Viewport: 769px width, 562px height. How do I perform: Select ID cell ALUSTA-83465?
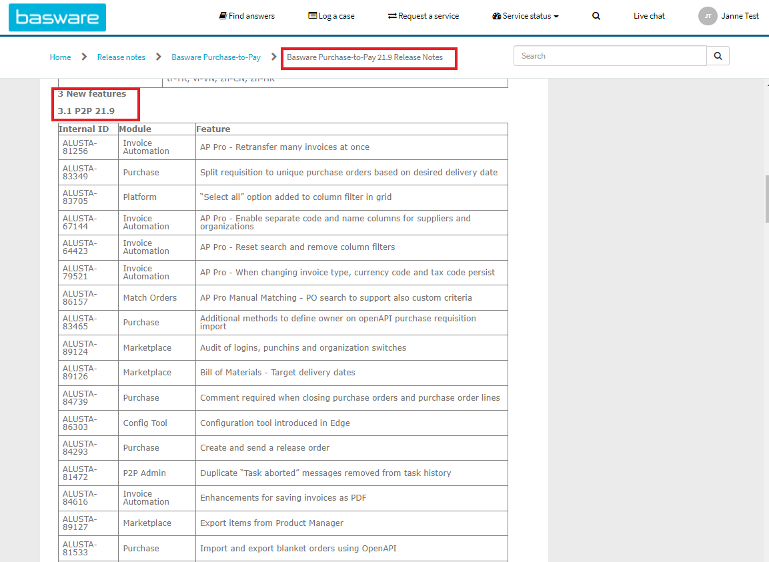pyautogui.click(x=88, y=323)
